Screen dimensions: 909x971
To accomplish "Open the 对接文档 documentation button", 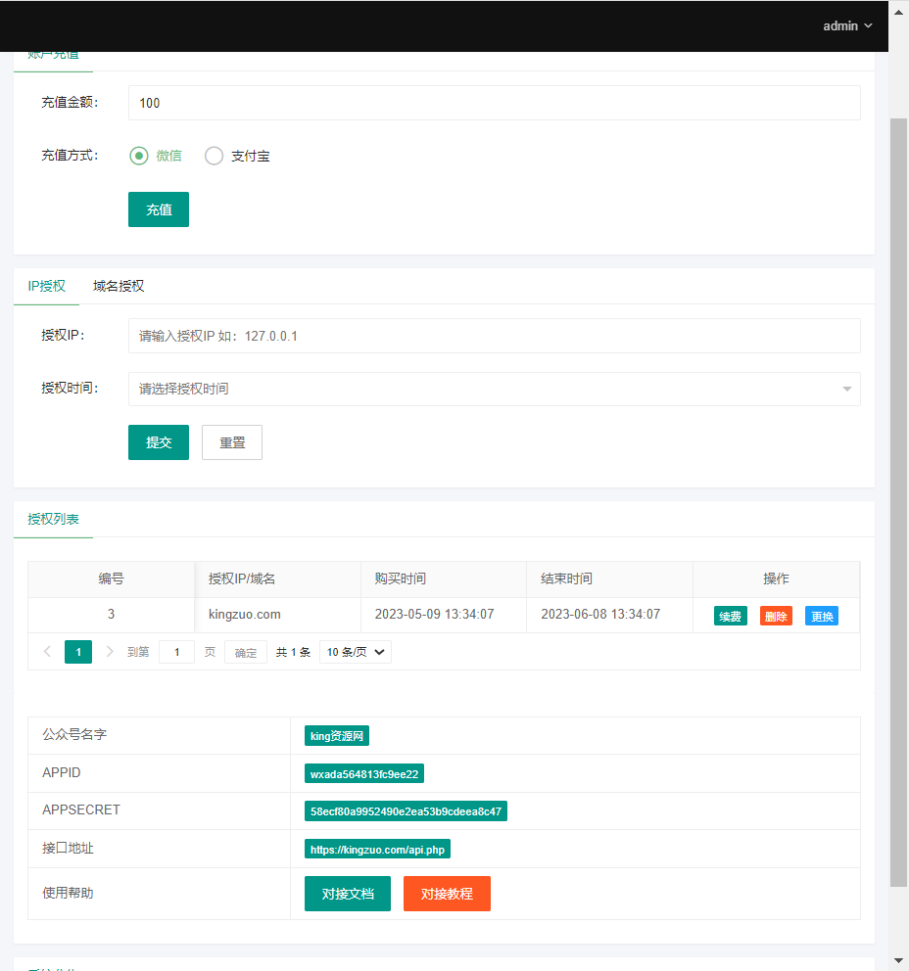I will (x=348, y=894).
